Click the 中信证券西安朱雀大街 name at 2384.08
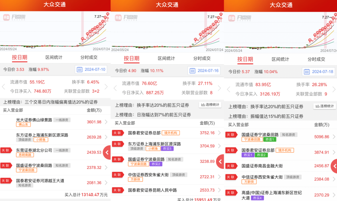This screenshot has height=201, width=337. pos(262,177)
